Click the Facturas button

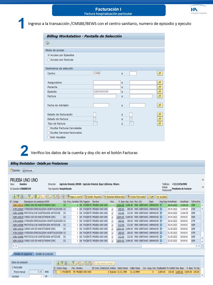pyautogui.click(x=28, y=170)
